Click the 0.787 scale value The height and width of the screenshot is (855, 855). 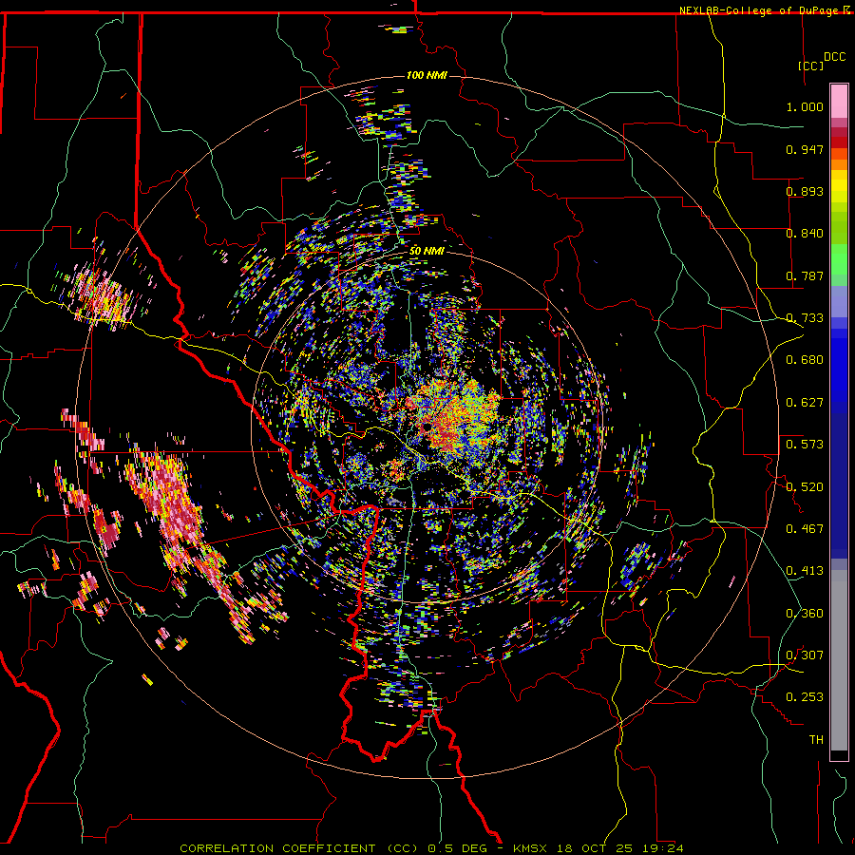tap(805, 275)
